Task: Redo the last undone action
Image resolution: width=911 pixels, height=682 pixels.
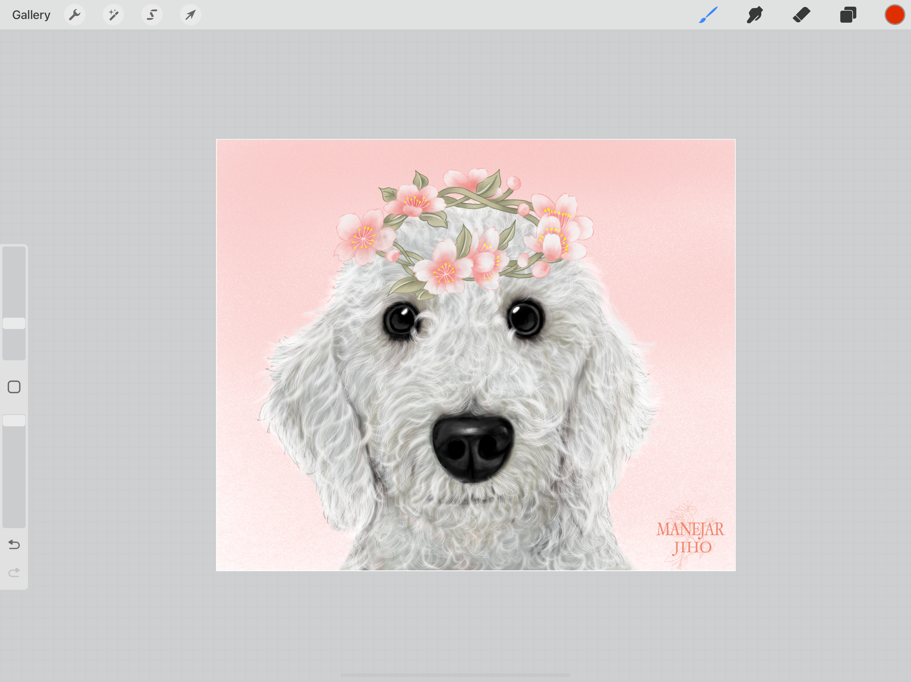Action: [14, 572]
